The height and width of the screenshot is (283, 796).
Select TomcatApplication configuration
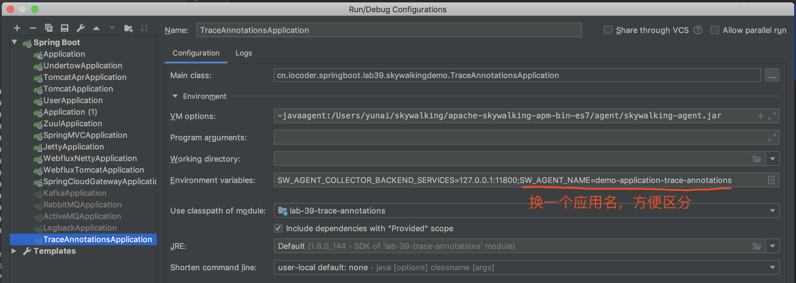click(x=78, y=89)
